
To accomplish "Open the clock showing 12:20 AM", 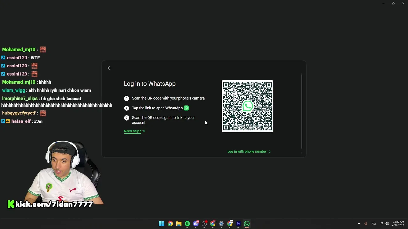I will click(398, 224).
